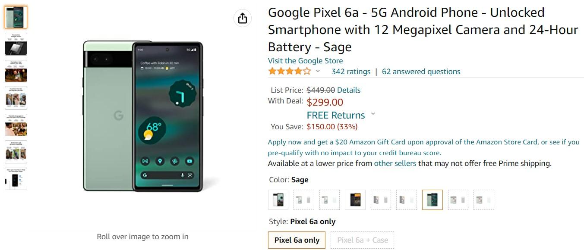Select the first color swatch

(278, 200)
